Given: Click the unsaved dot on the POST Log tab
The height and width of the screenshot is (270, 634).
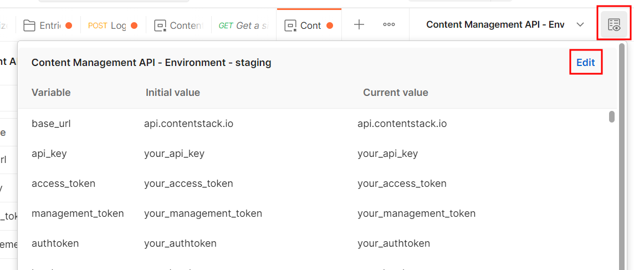Looking at the screenshot, I should (134, 26).
